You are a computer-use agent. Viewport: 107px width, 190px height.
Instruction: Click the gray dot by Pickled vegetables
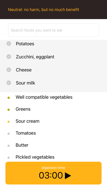(x=9, y=158)
